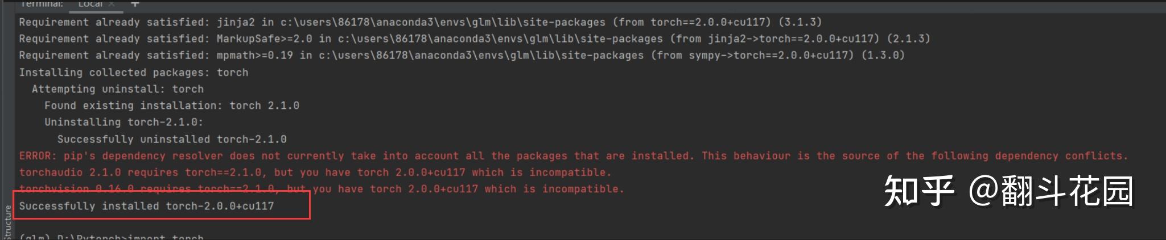
Task: Click the Terminal panel label
Action: [42, 4]
